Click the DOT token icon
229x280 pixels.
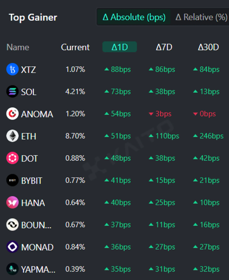tap(12, 158)
